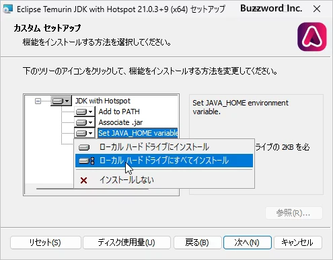Open Set JAVA_HOME variable install dropdown
Image resolution: width=333 pixels, height=260 pixels.
85,133
